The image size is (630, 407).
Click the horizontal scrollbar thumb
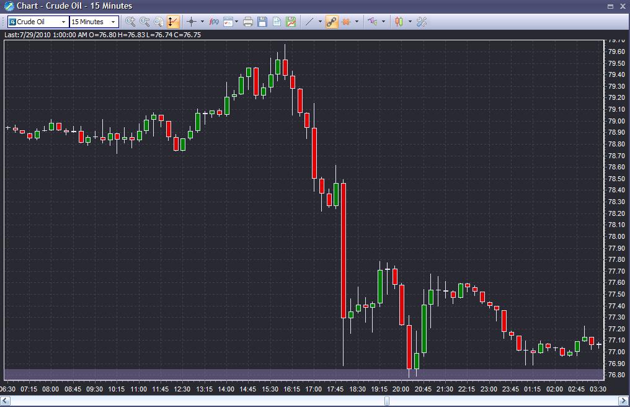(x=387, y=401)
